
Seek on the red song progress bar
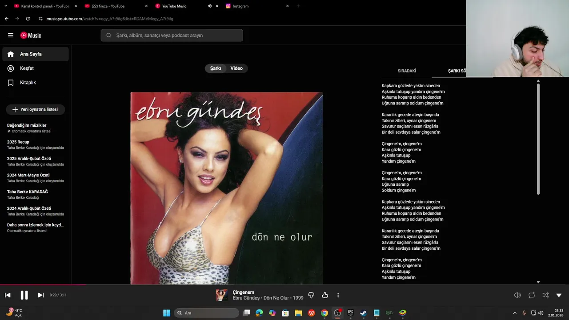coord(43,284)
